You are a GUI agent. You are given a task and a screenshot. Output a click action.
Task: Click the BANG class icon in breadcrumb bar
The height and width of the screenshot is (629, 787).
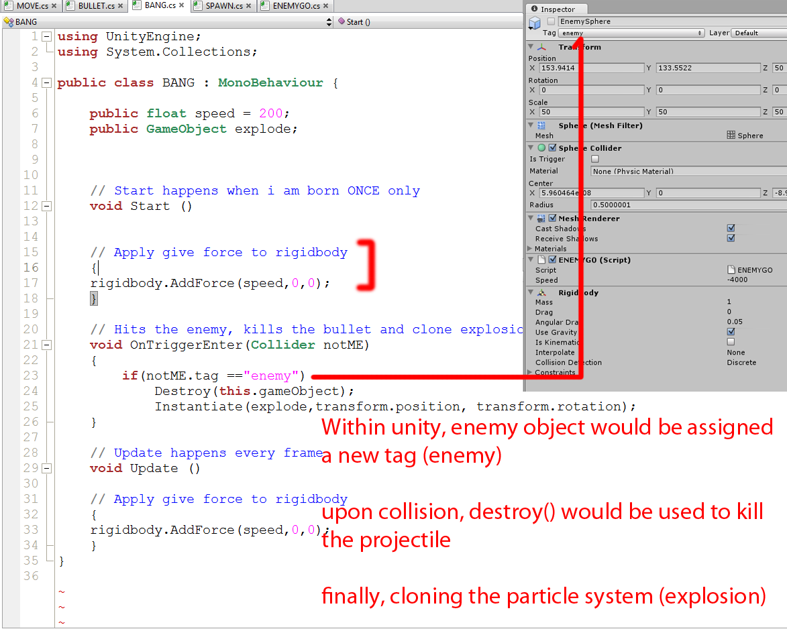coord(9,22)
